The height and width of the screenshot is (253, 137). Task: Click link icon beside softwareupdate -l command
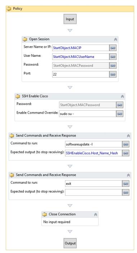[126, 144]
